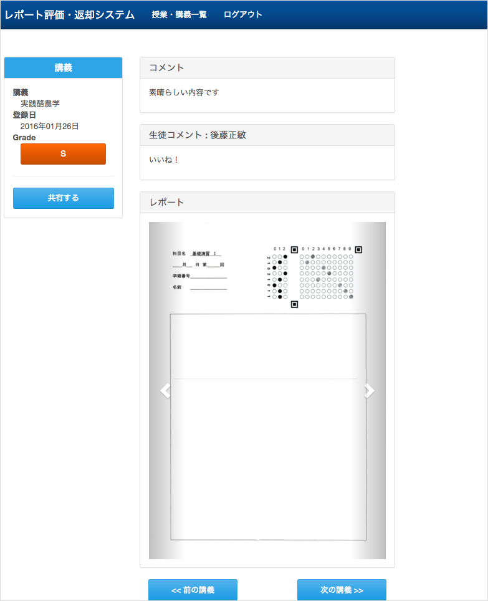Image resolution: width=488 pixels, height=601 pixels.
Task: Click the square marker beside the 0 1 2 column
Action: coord(294,249)
